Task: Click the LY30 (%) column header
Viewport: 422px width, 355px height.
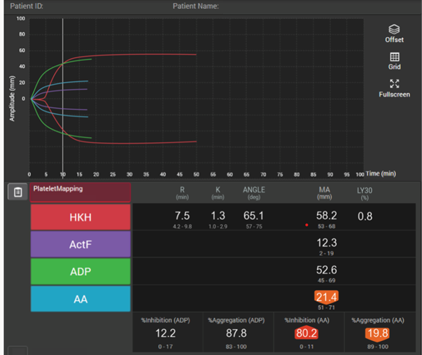Action: (x=365, y=194)
